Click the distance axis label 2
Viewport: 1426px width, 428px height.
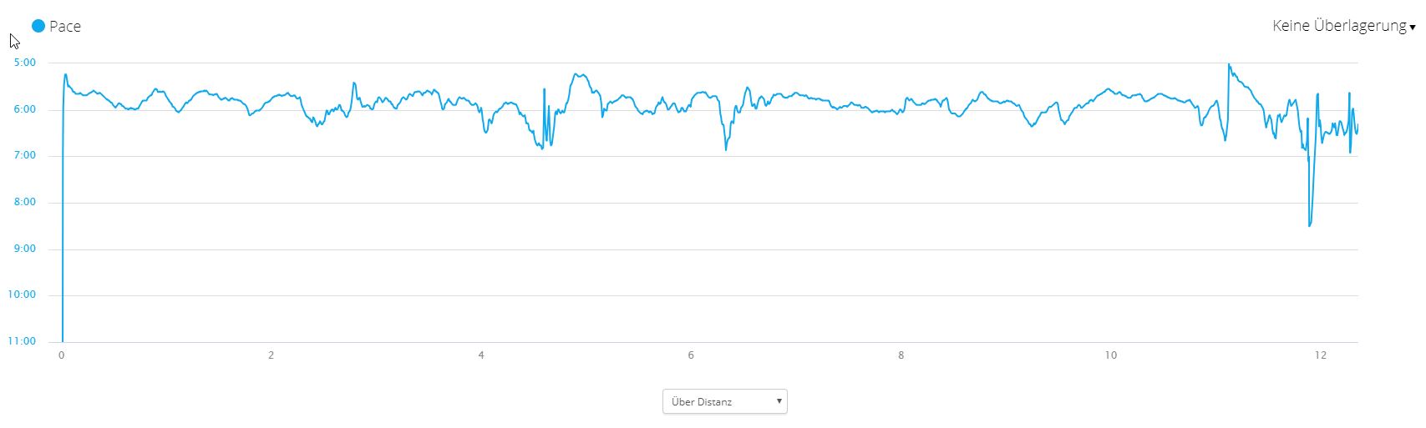coord(271,355)
